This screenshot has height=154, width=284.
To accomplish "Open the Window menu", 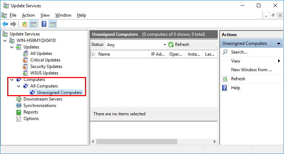I will (x=63, y=15).
